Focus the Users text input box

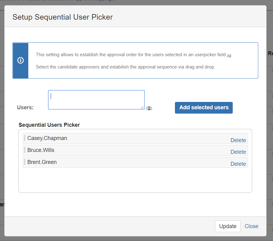(x=96, y=100)
